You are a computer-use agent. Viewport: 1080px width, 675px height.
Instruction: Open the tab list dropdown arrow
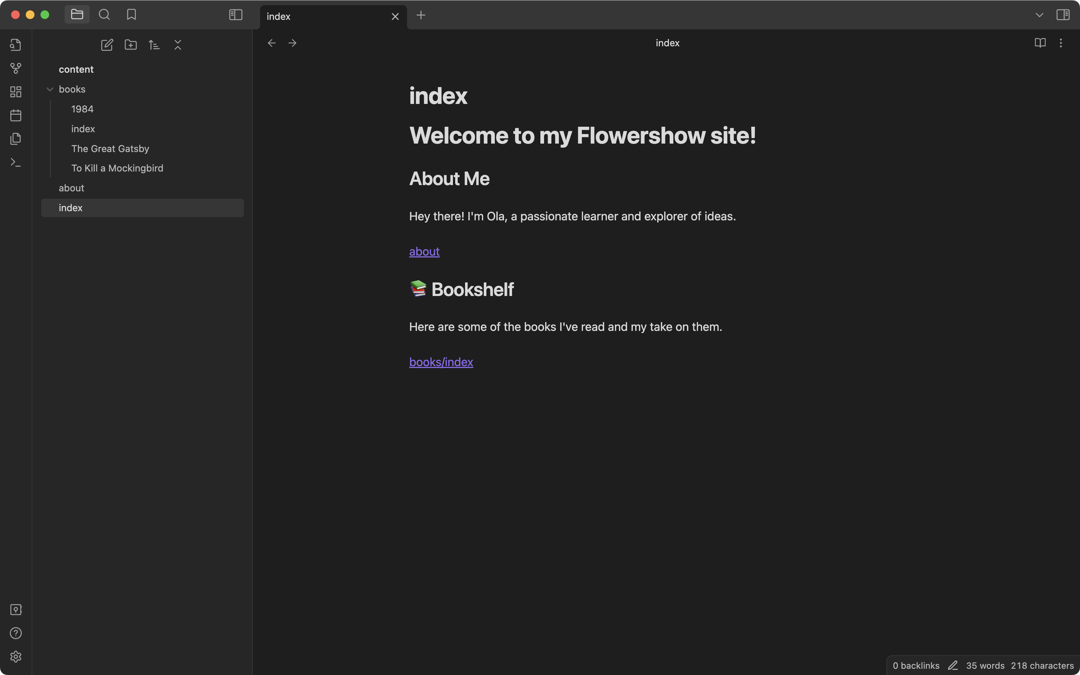click(x=1039, y=15)
